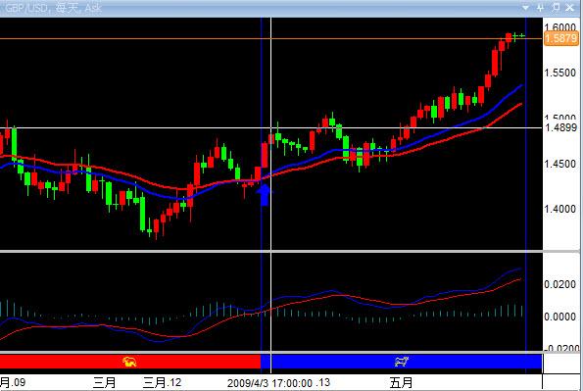The image size is (583, 391).
Task: Click the 1.4000 price axis label
Action: (559, 209)
